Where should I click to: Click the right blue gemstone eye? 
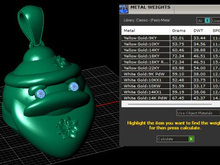pos(74,87)
